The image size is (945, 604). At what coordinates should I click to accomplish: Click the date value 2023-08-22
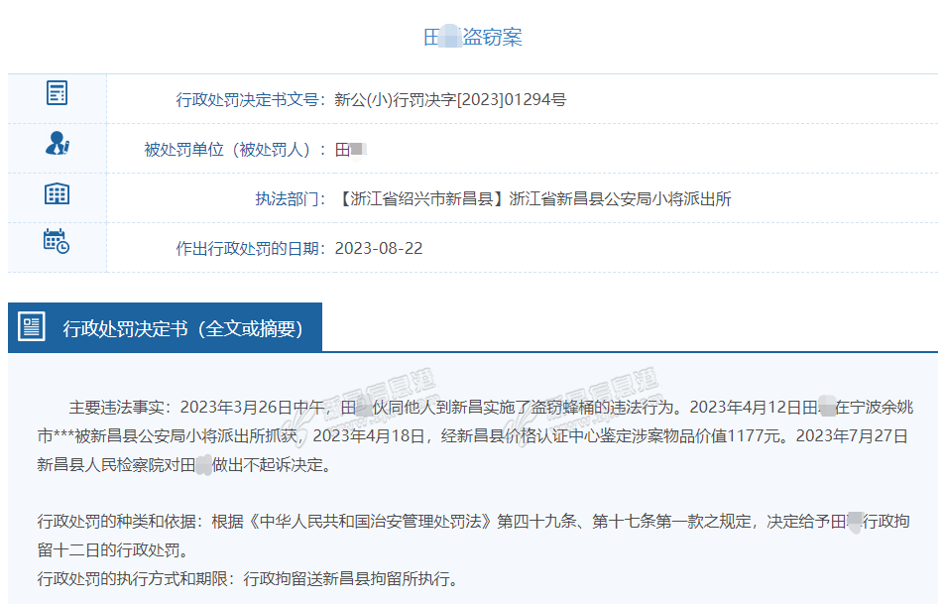379,248
